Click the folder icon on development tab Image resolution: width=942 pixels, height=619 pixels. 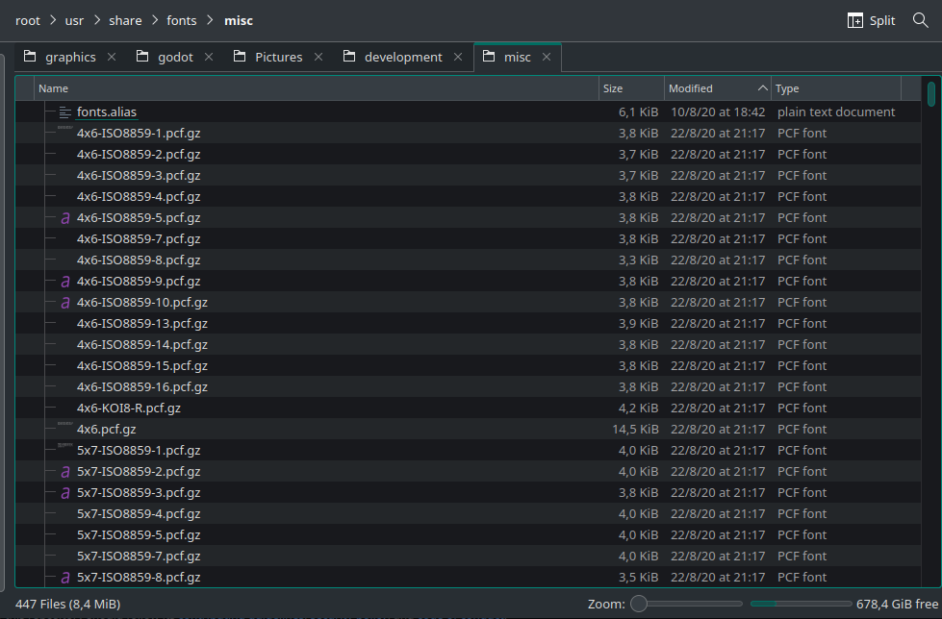(349, 57)
